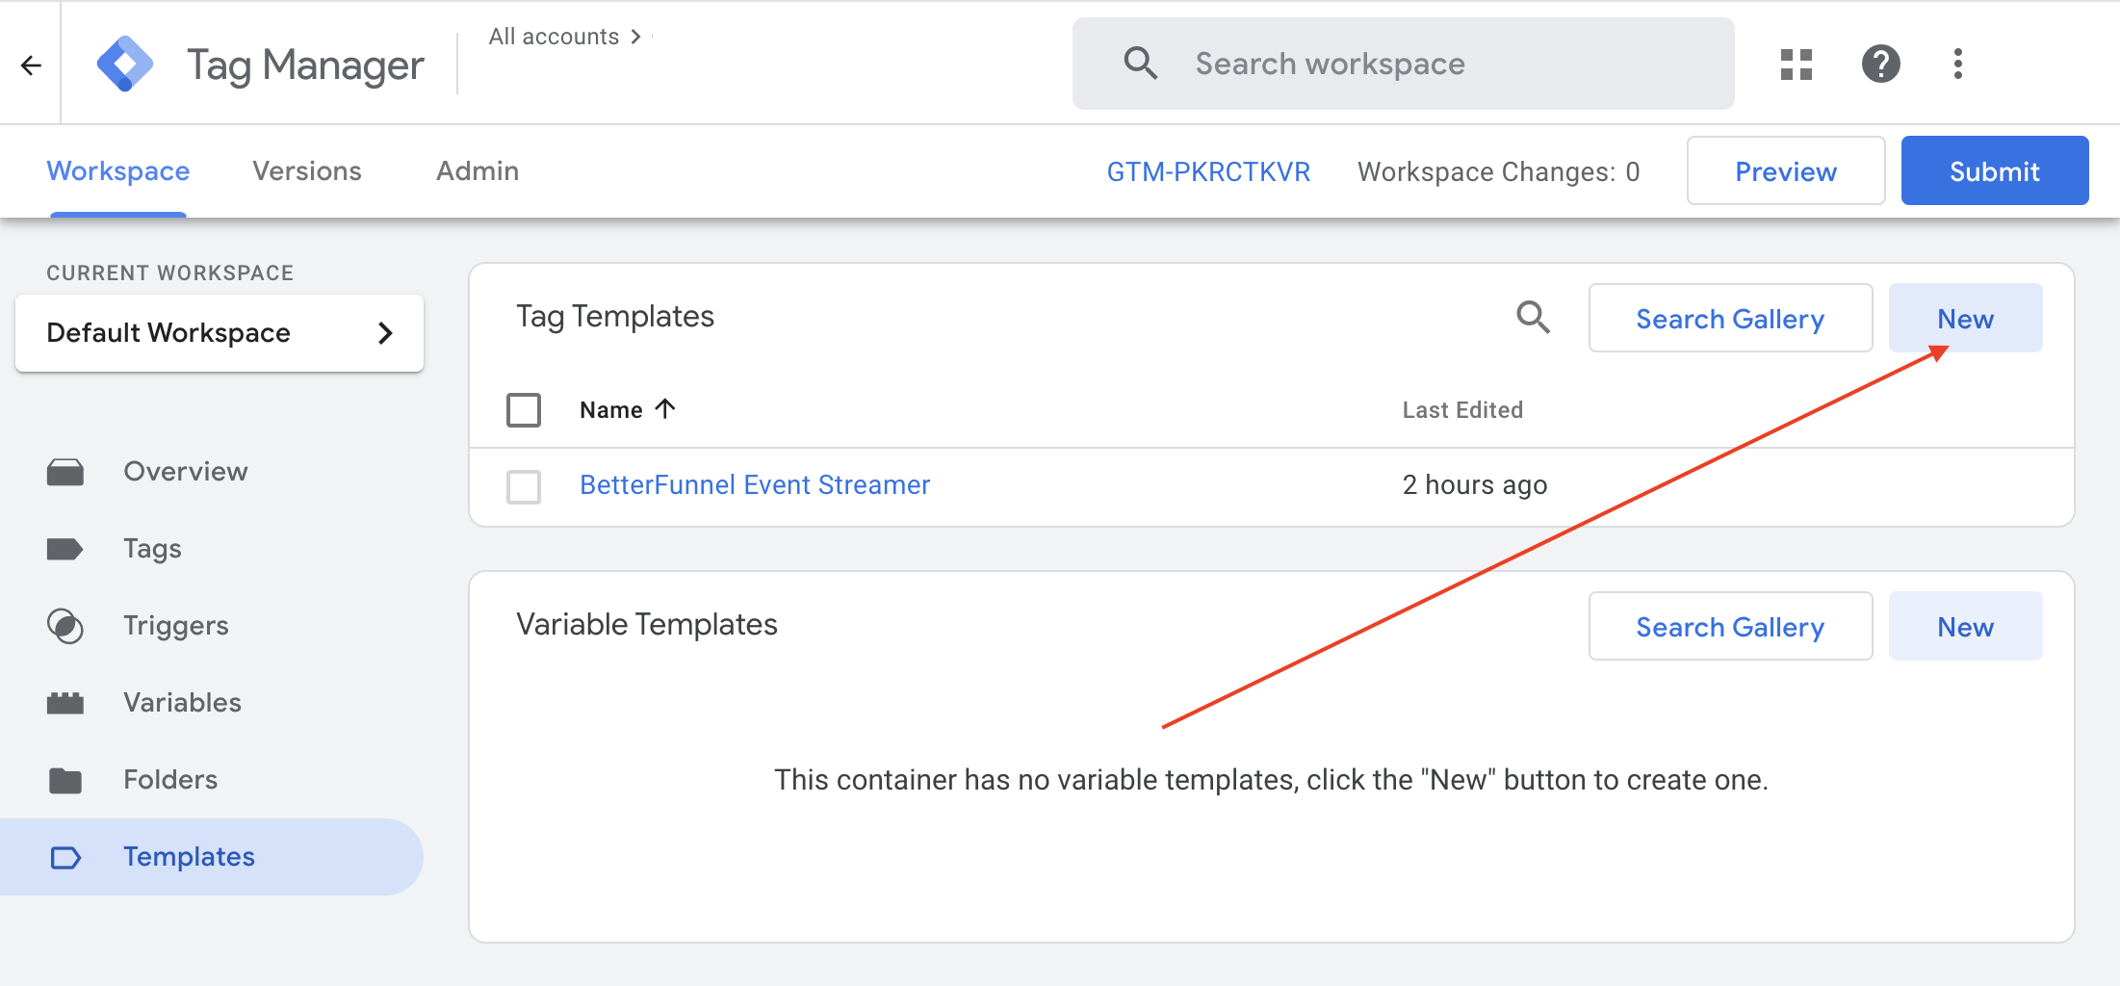This screenshot has width=2120, height=986.
Task: Toggle the select-all checkbox beside Name
Action: tap(524, 410)
